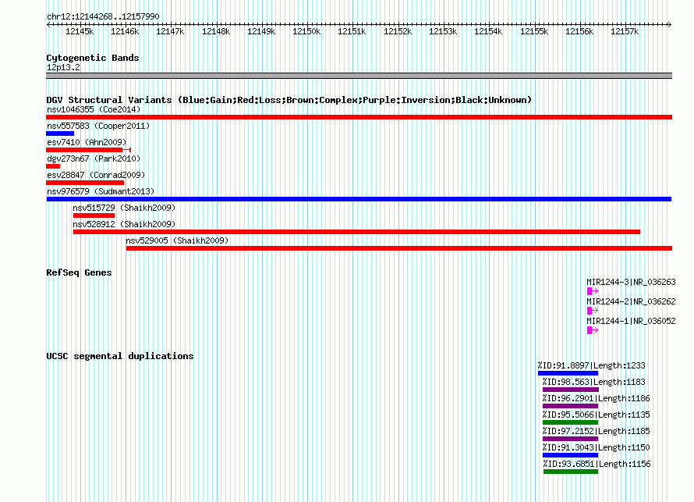Click the dgv273n67 (Park2010) short red bar
The width and height of the screenshot is (694, 502).
pyautogui.click(x=53, y=166)
